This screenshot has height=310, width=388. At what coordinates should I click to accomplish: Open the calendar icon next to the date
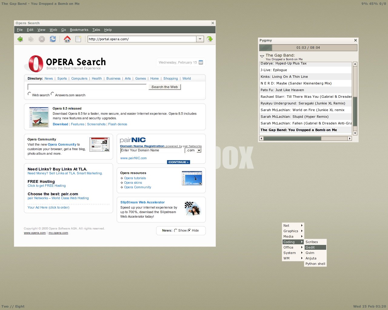pos(201,62)
